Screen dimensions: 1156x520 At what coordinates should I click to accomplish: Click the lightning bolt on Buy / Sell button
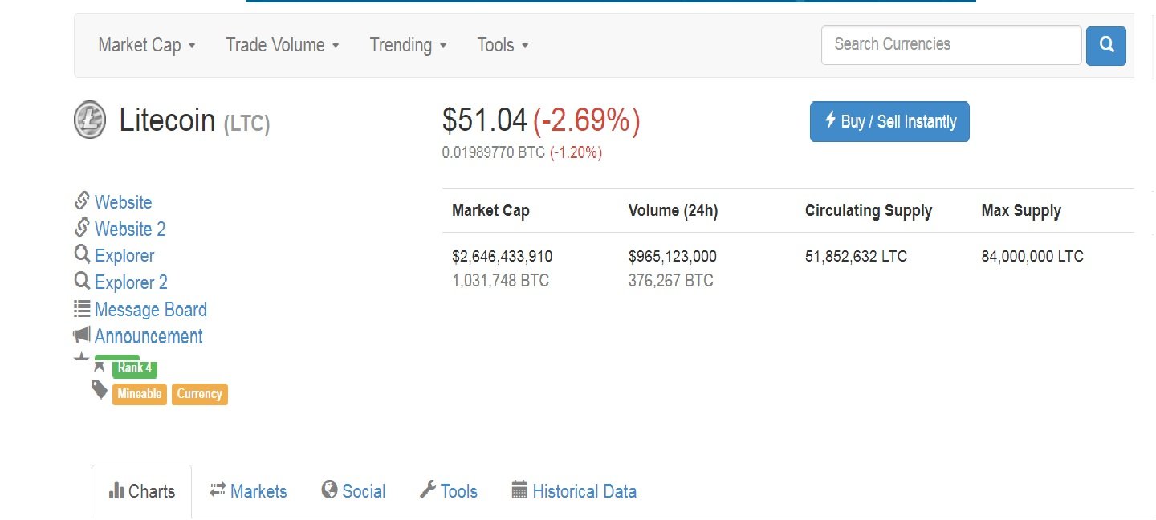831,120
